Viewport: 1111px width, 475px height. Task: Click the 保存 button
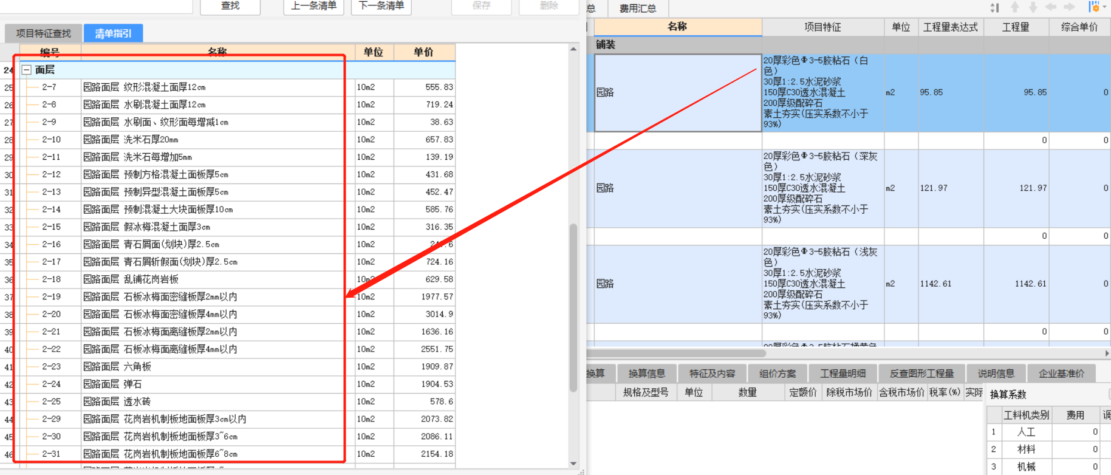[481, 6]
